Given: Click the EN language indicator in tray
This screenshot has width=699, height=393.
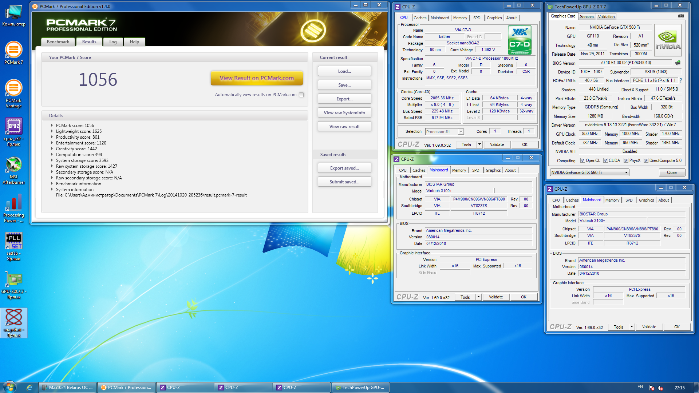Looking at the screenshot, I should 640,387.
